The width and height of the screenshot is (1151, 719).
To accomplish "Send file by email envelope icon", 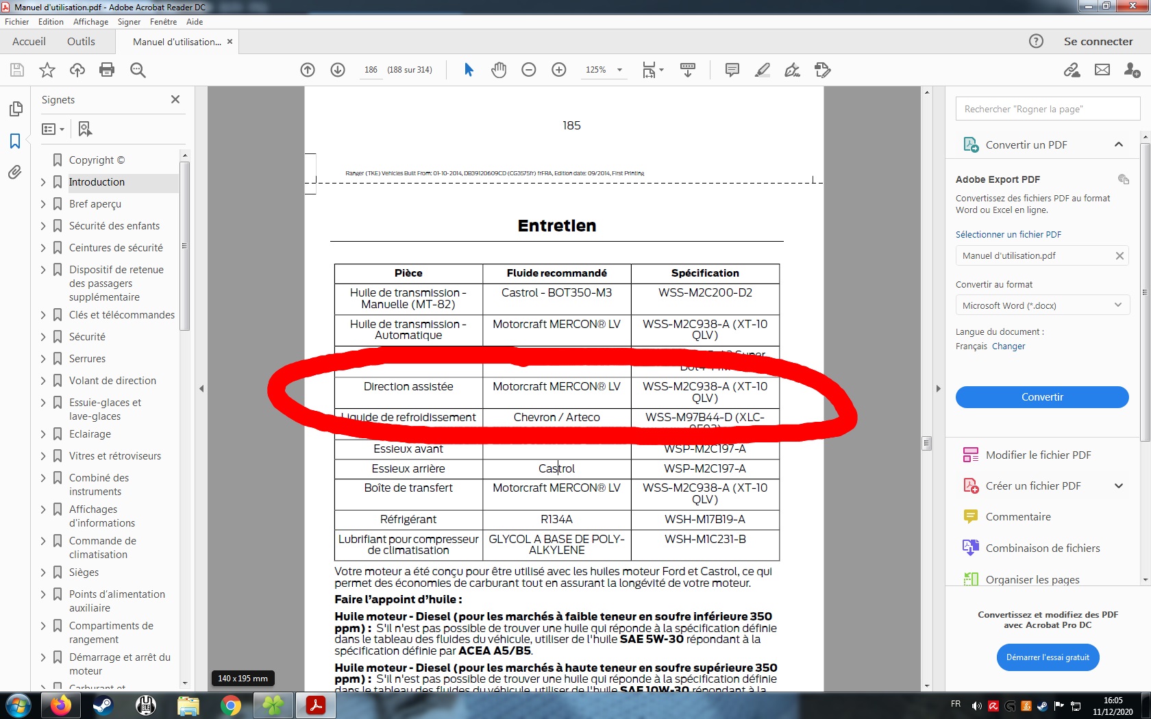I will pyautogui.click(x=1102, y=70).
